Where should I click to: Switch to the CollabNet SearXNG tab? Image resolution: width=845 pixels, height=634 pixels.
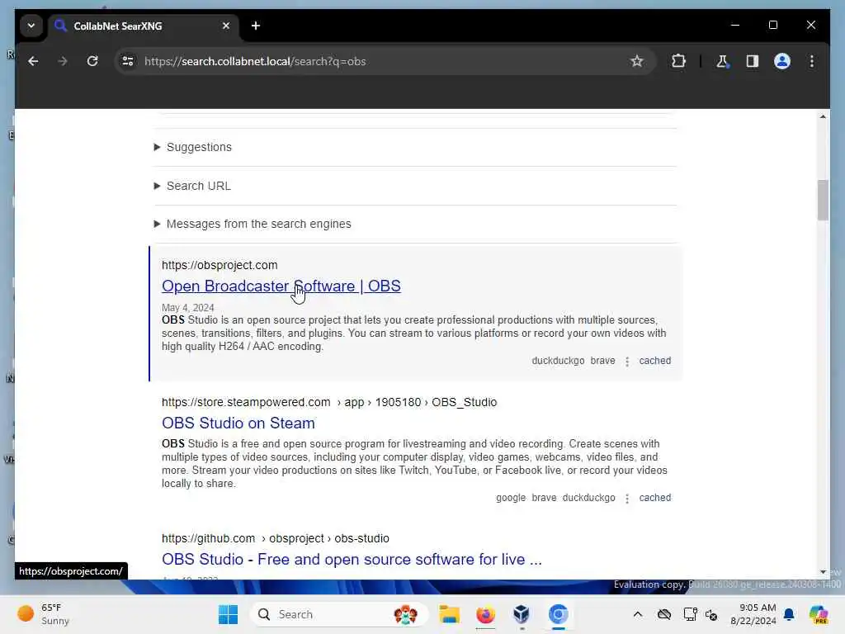(x=143, y=26)
